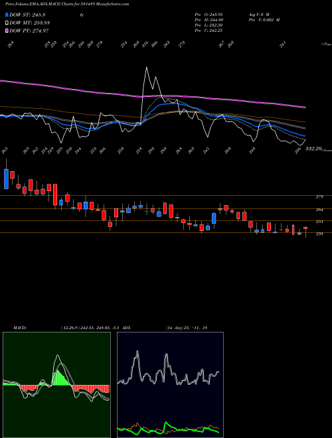Click the 'Pre C: 242.25' value
This screenshot has width=332, height=438.
[208, 31]
